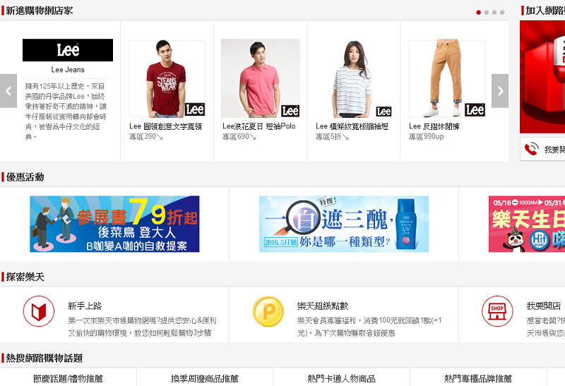The image size is (565, 386).
Task: Click the 我要開店 heading link
Action: coord(544,306)
